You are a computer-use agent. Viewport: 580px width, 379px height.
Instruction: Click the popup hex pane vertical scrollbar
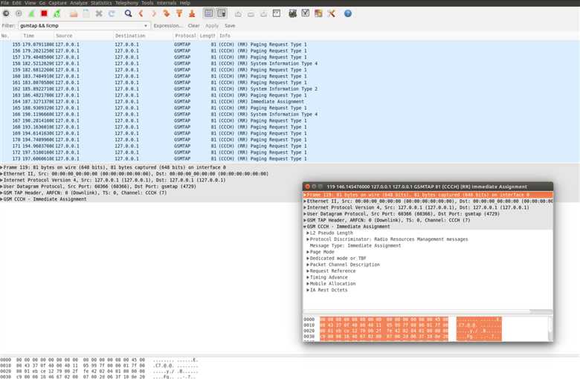point(550,327)
